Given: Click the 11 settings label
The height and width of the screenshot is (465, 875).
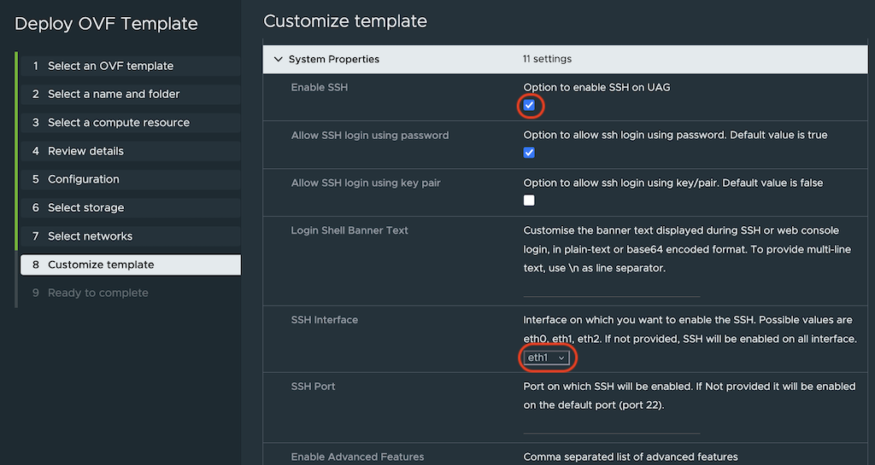Looking at the screenshot, I should click(x=547, y=60).
